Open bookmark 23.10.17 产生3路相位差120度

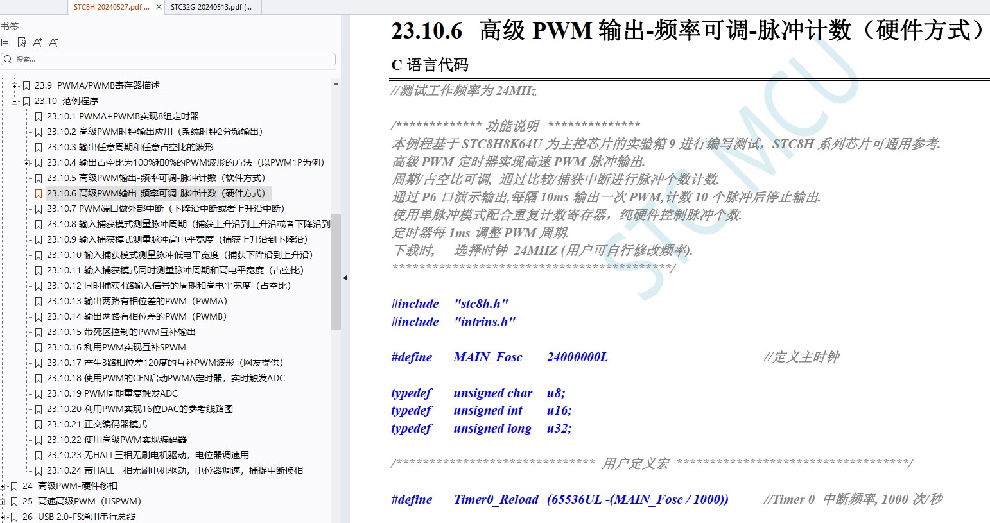pyautogui.click(x=165, y=363)
